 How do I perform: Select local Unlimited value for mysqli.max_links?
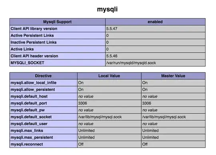(86, 131)
